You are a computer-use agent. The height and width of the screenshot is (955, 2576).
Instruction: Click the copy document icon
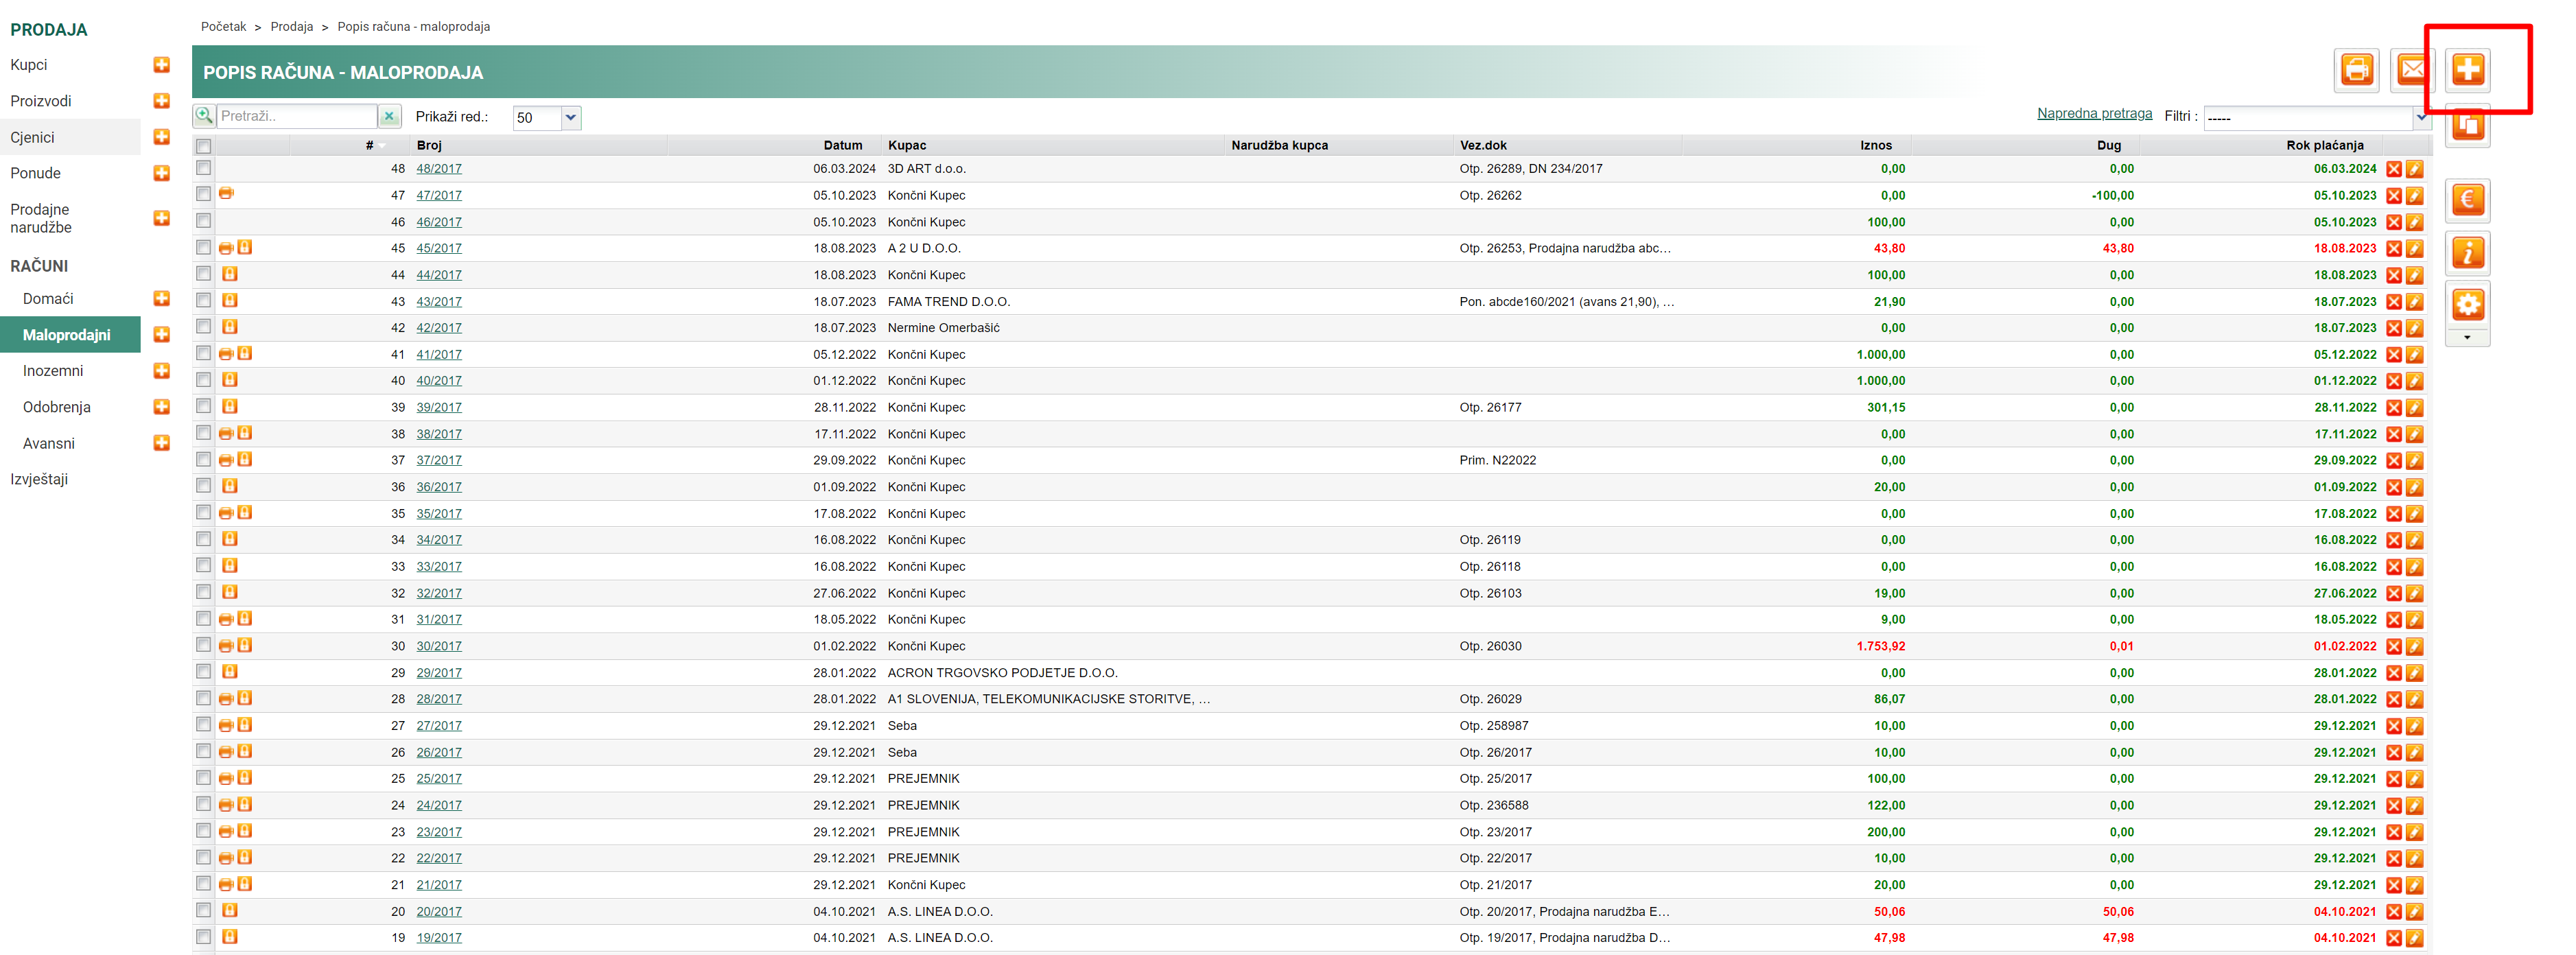click(x=2467, y=126)
